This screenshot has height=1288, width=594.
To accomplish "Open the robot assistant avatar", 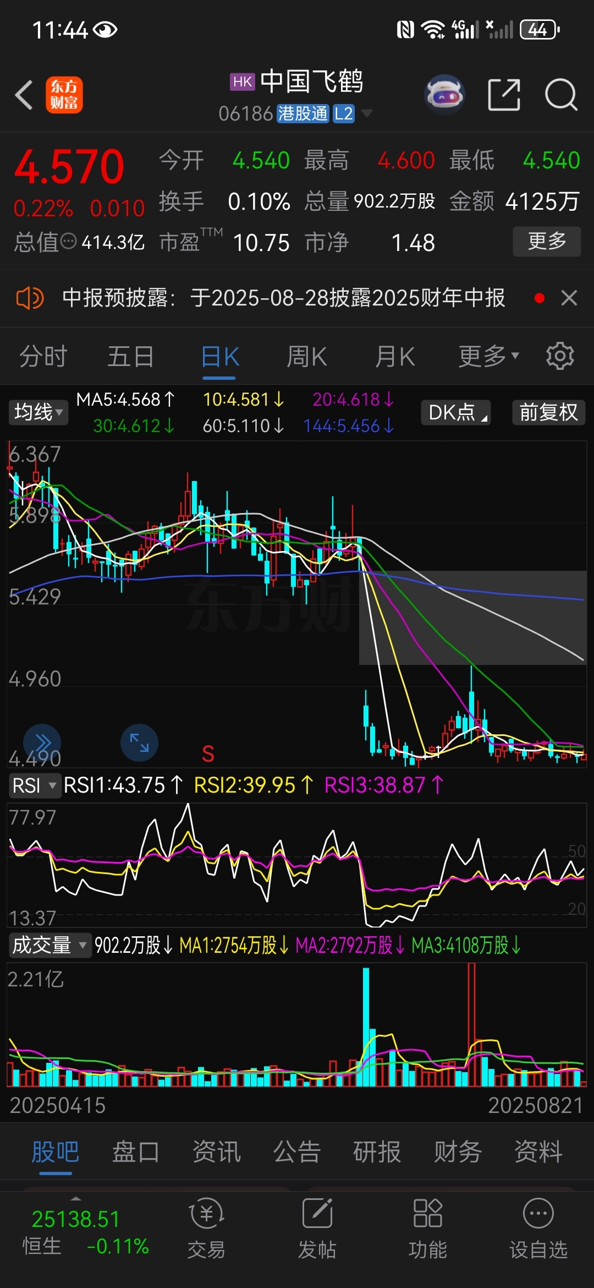I will coord(445,95).
